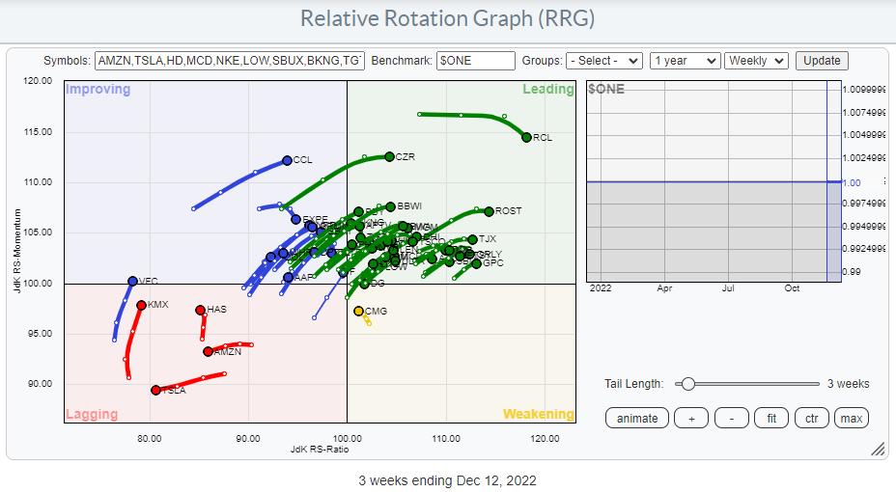Select the yellow CMG data point
The width and height of the screenshot is (896, 492).
pyautogui.click(x=358, y=312)
